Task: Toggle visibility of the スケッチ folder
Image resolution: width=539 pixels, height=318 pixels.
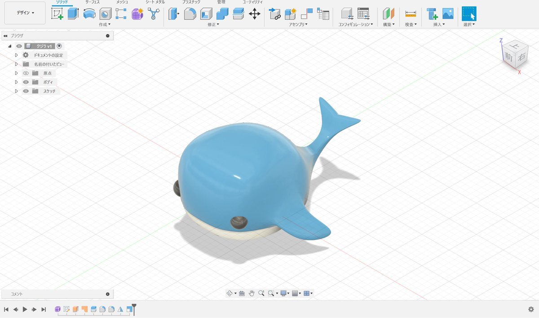Action: click(x=26, y=91)
